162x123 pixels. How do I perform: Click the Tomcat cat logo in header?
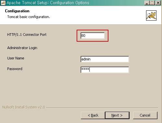click(151, 15)
